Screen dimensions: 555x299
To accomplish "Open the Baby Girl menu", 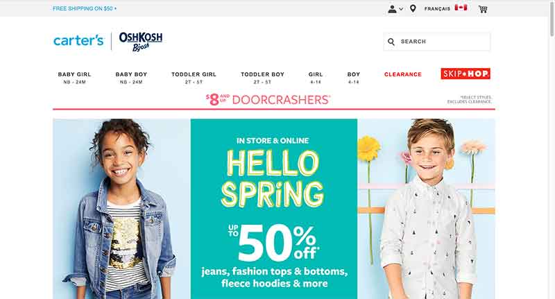I will click(75, 78).
